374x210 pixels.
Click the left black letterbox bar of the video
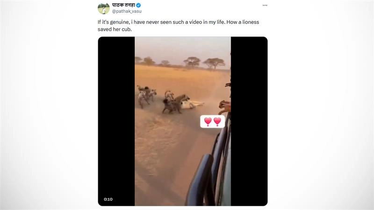click(x=116, y=121)
